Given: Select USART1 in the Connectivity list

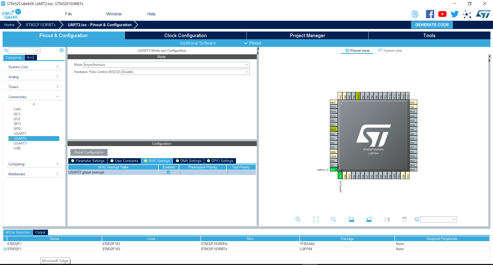Looking at the screenshot, I should [x=20, y=134].
